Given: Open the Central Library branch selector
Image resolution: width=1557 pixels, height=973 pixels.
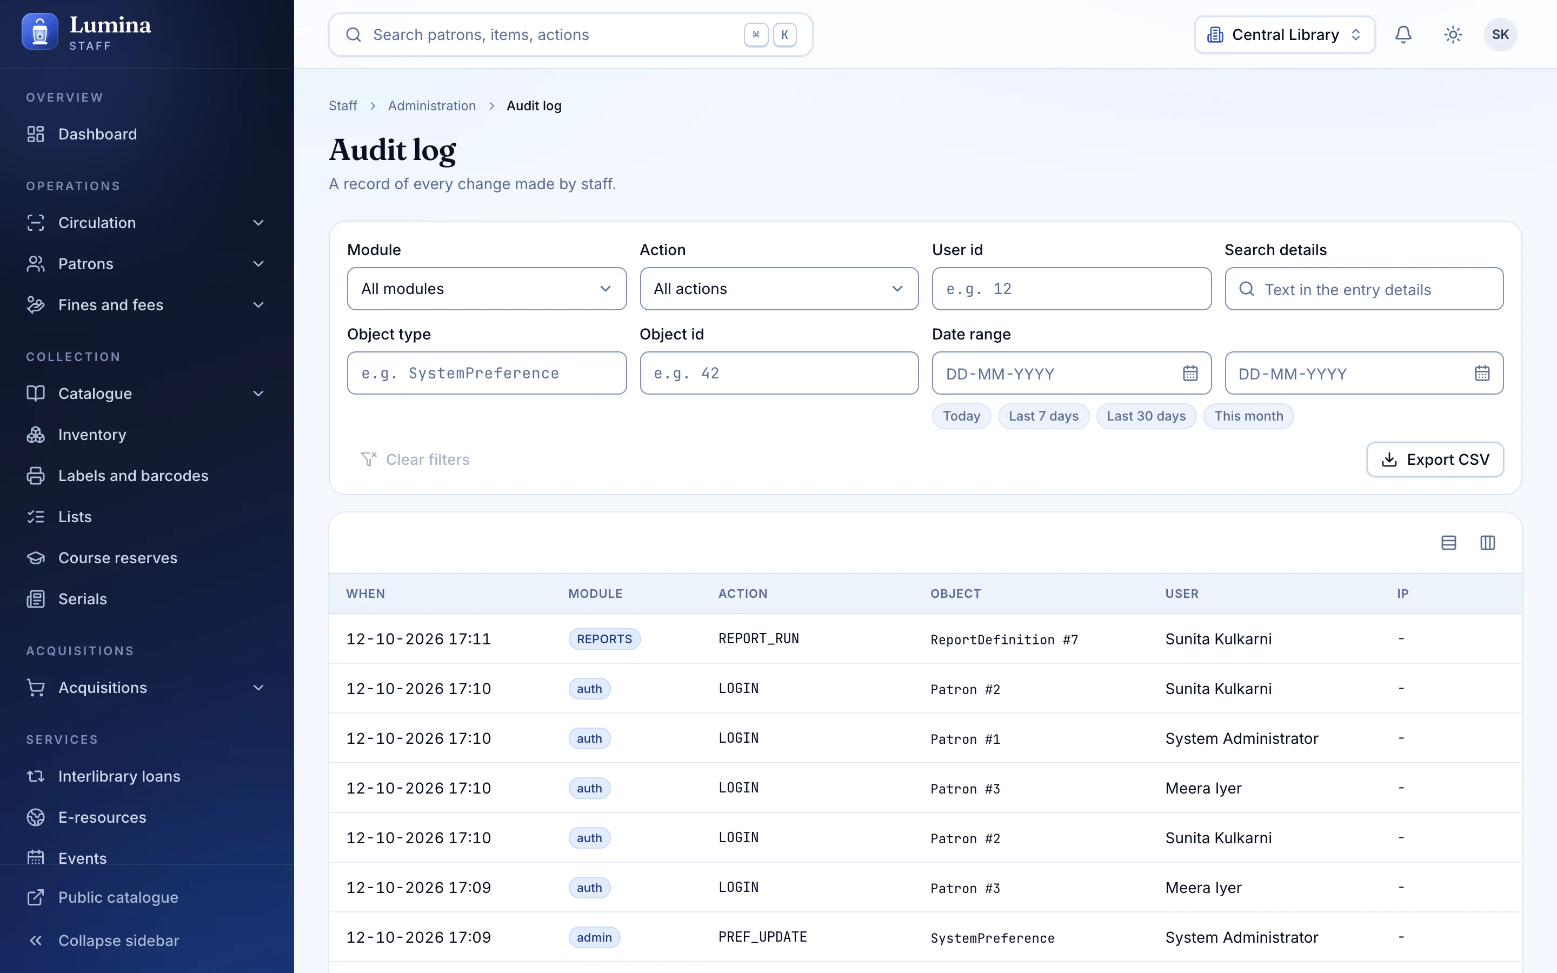Looking at the screenshot, I should point(1284,35).
